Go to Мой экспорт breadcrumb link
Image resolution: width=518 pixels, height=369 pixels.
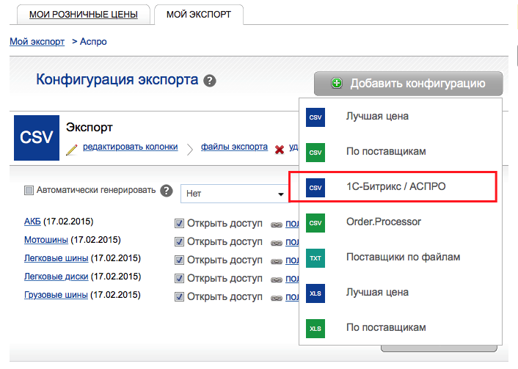point(37,42)
